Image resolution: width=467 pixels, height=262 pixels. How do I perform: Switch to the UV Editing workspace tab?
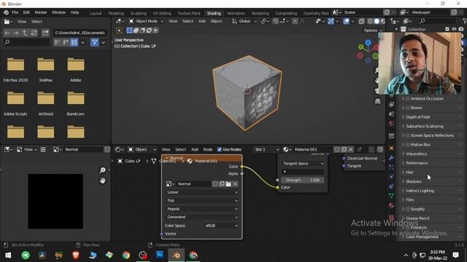tap(162, 13)
